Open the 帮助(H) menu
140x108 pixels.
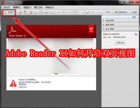(50, 8)
